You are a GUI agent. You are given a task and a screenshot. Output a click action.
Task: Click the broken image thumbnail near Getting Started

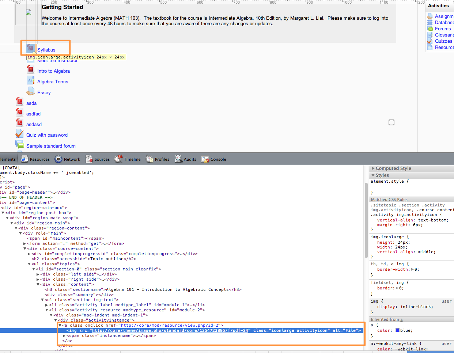[x=29, y=12]
